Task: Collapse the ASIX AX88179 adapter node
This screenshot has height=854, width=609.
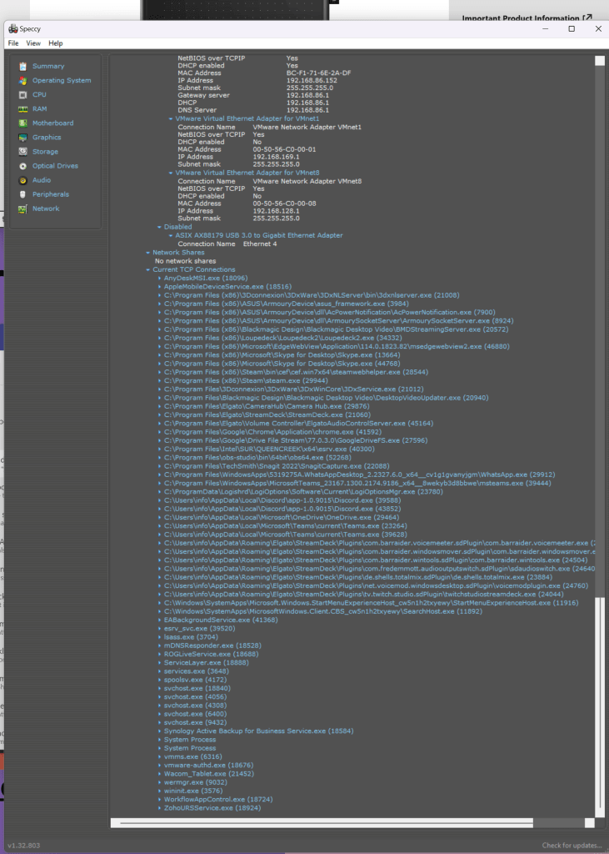Action: 170,236
